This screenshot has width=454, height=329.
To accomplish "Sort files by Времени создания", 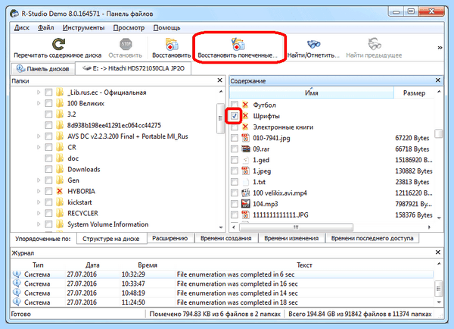I will click(225, 238).
